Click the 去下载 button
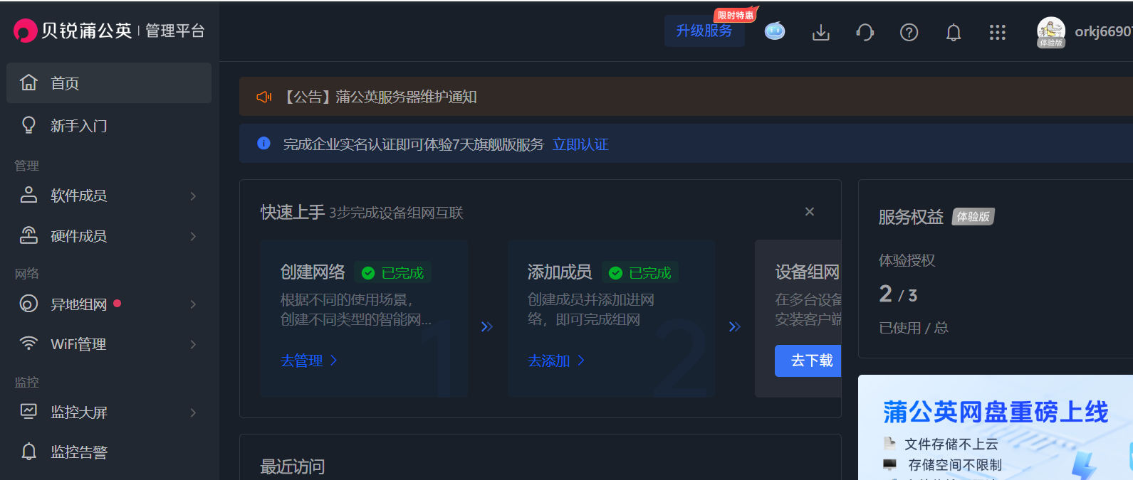The image size is (1133, 480). [x=808, y=361]
